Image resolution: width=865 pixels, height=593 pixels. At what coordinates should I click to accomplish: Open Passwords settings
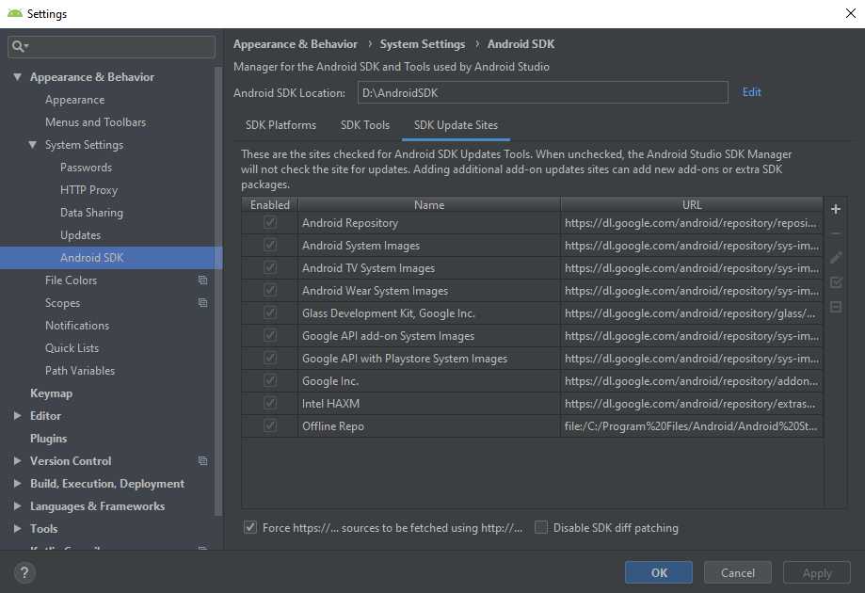pos(86,168)
